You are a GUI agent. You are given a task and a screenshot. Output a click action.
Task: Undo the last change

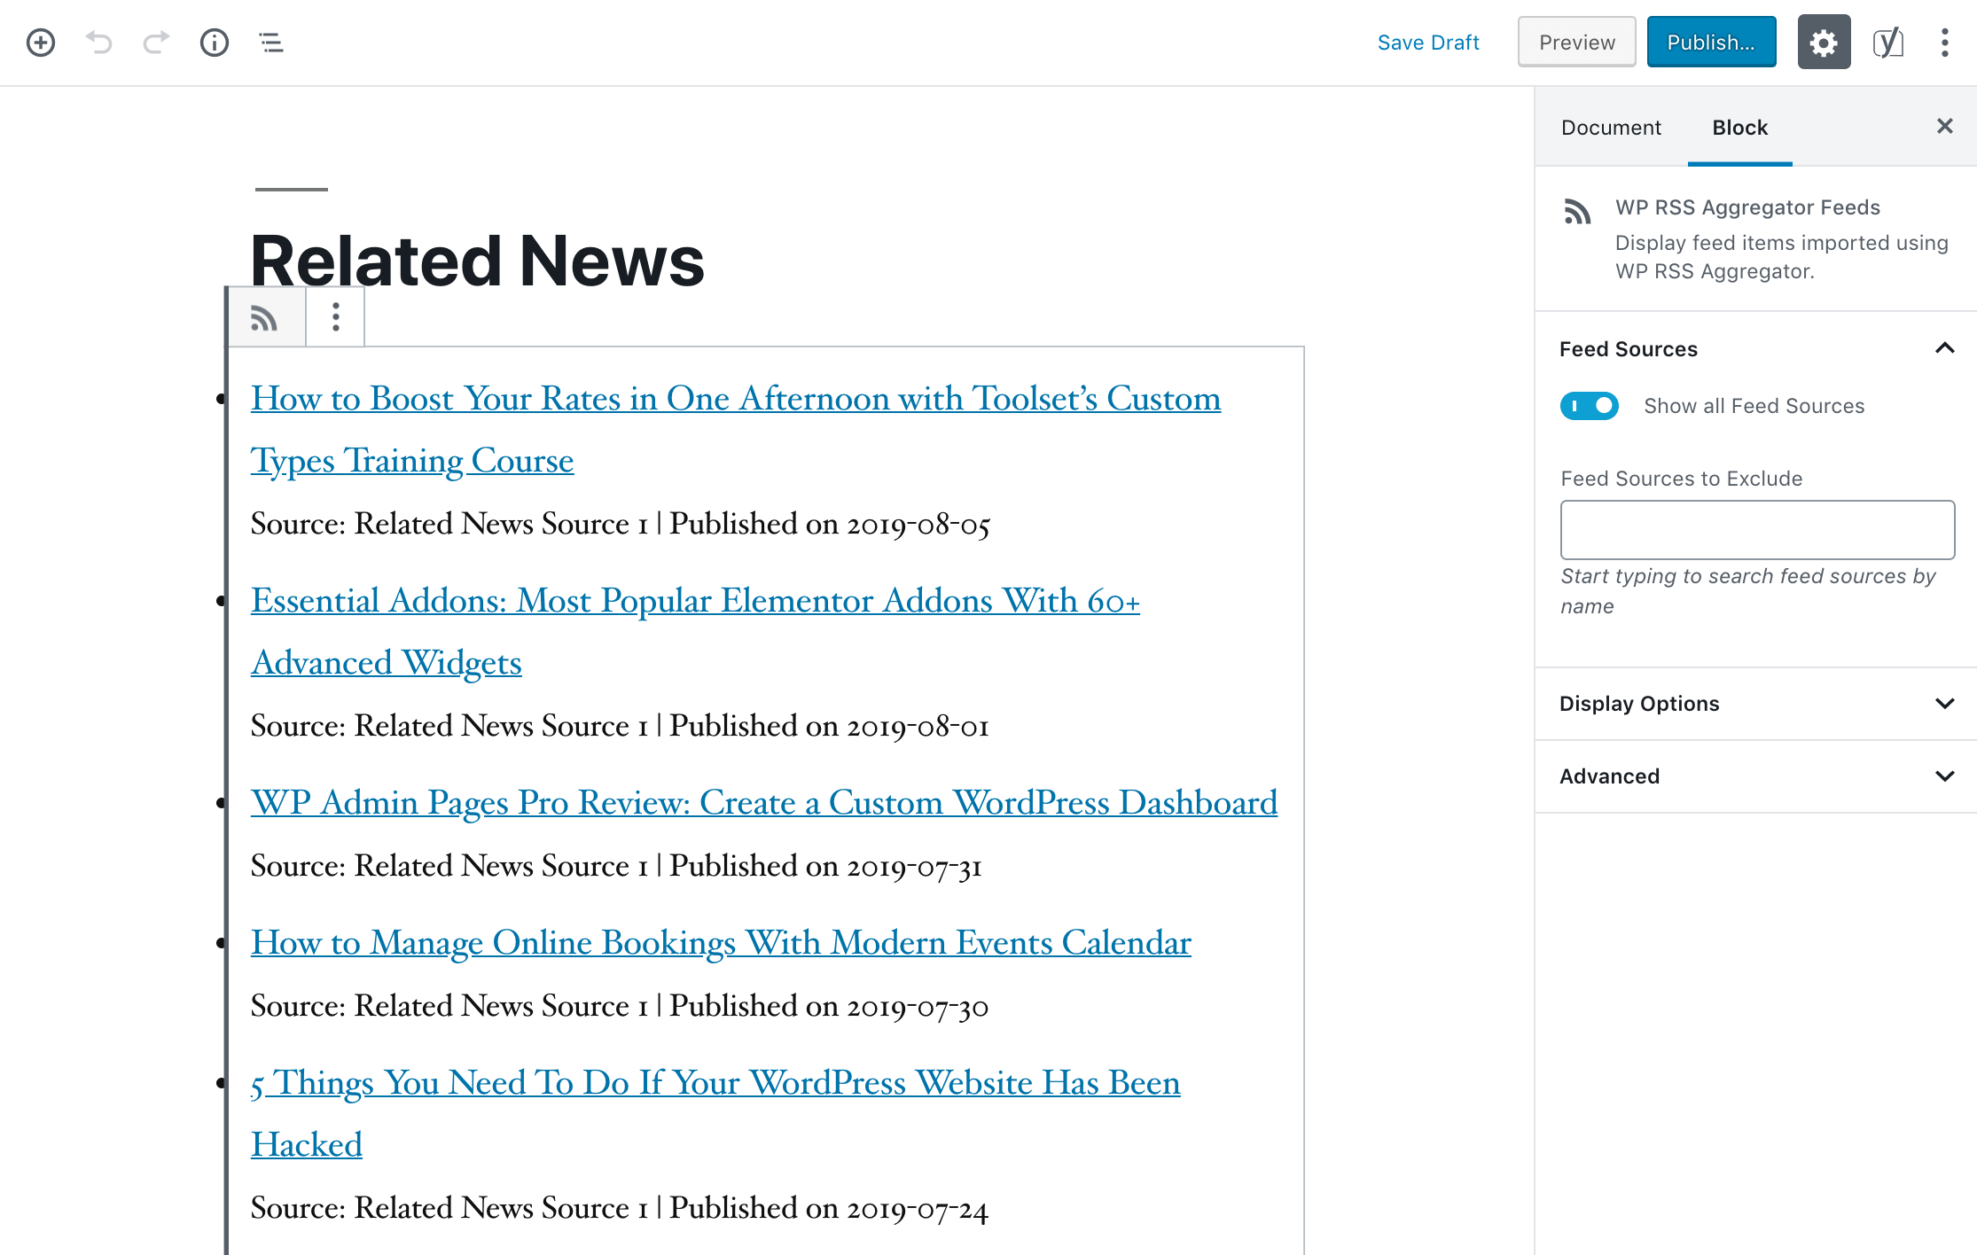coord(98,43)
